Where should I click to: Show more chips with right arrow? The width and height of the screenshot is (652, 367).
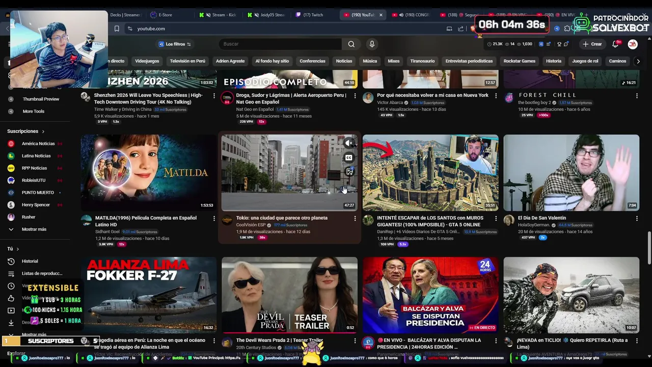(x=638, y=61)
